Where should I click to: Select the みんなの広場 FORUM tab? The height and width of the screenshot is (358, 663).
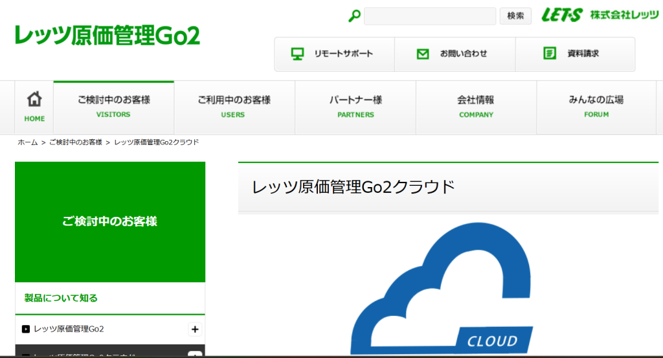(x=596, y=107)
